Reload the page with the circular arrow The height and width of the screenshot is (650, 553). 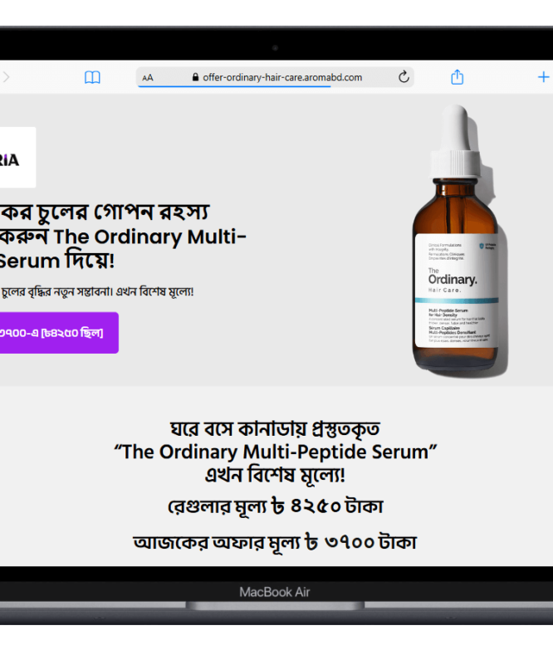404,76
